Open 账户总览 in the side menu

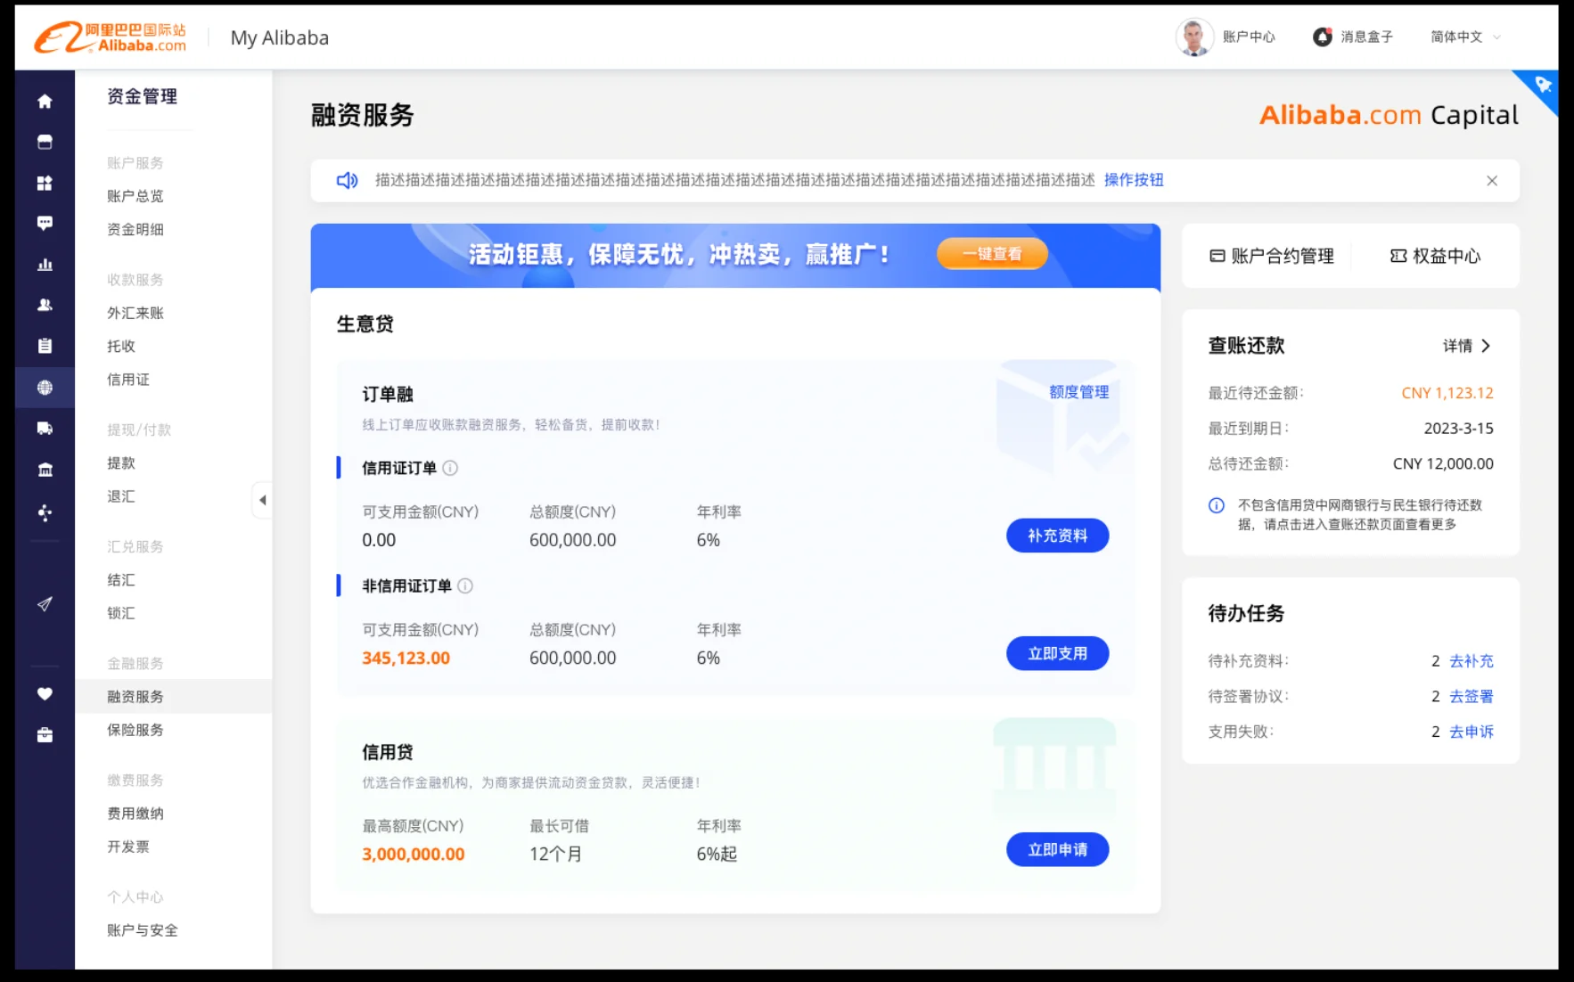point(135,196)
